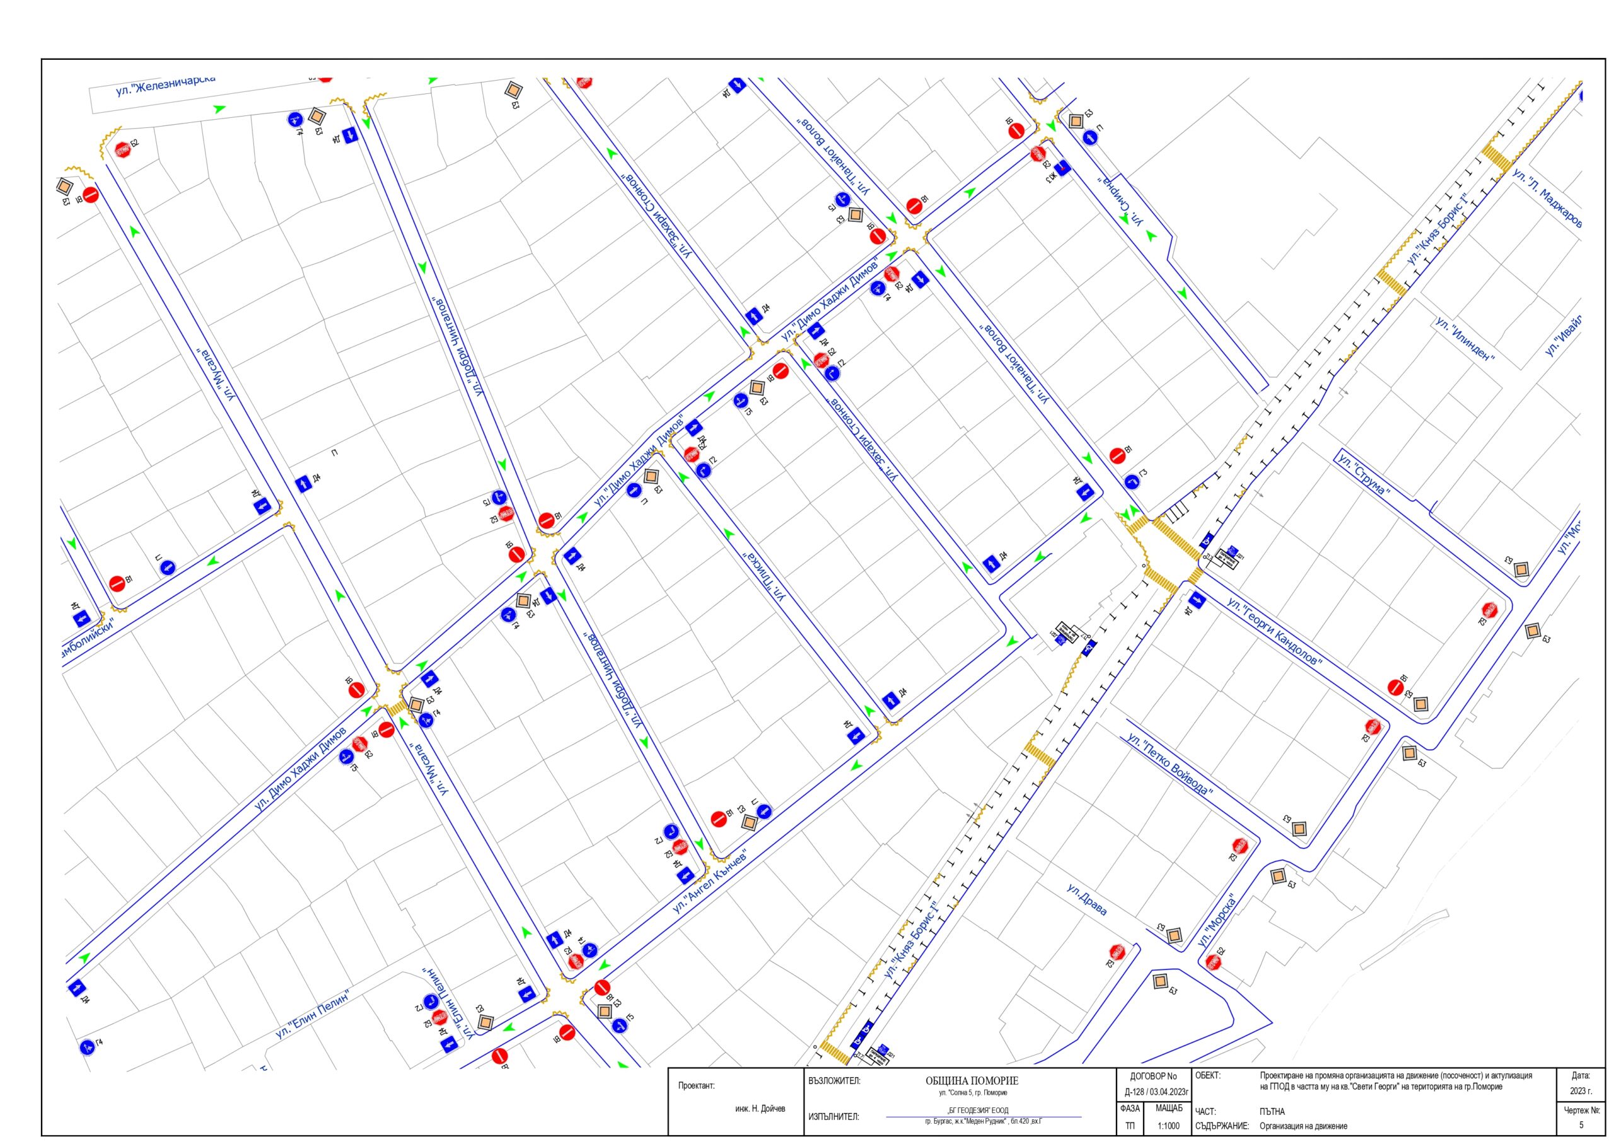The width and height of the screenshot is (1614, 1142).
Task: Select the ул."Илинден" street label
Action: click(x=1465, y=341)
